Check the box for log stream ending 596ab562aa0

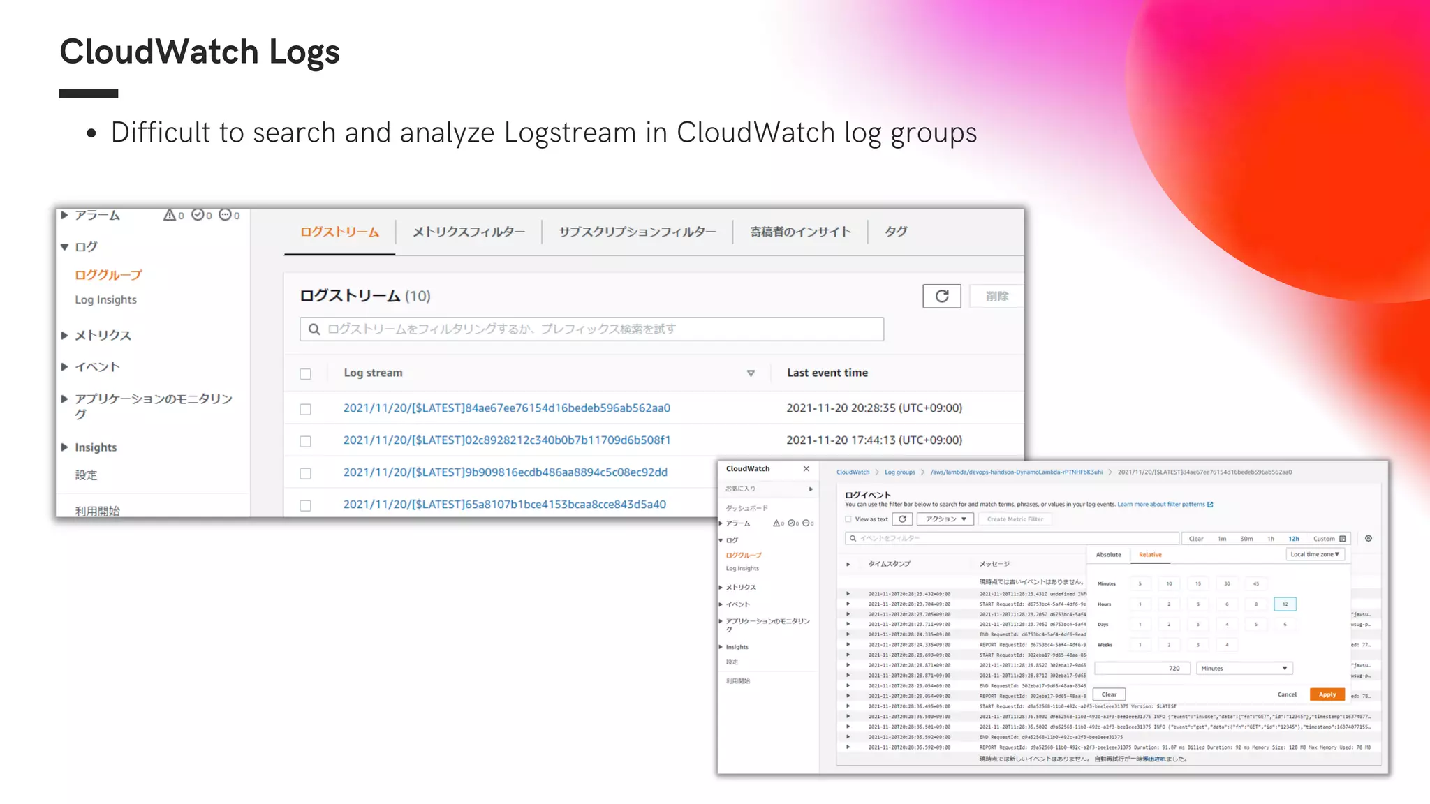[305, 409]
